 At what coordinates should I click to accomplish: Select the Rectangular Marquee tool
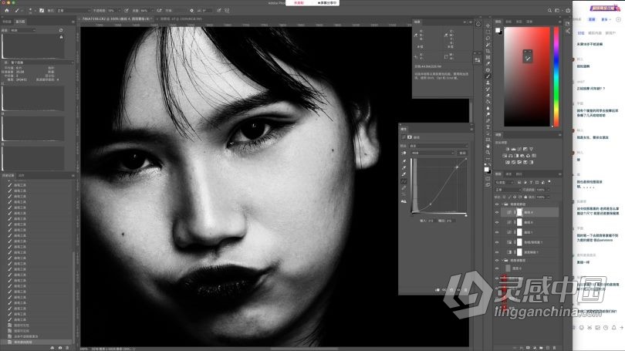pos(488,32)
